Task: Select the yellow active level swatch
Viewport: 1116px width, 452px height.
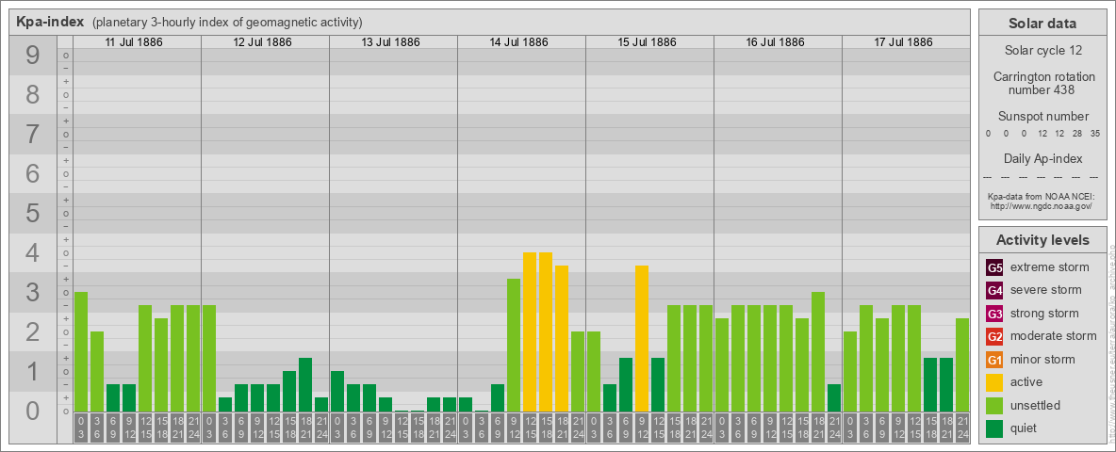Action: pos(994,382)
